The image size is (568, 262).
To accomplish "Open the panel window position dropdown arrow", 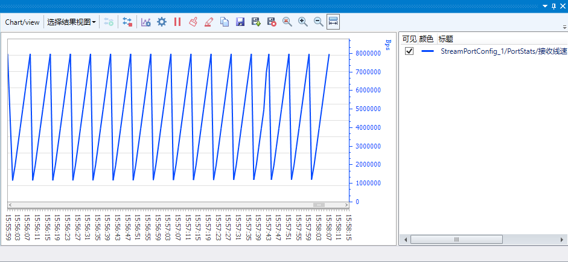I will tap(545, 6).
